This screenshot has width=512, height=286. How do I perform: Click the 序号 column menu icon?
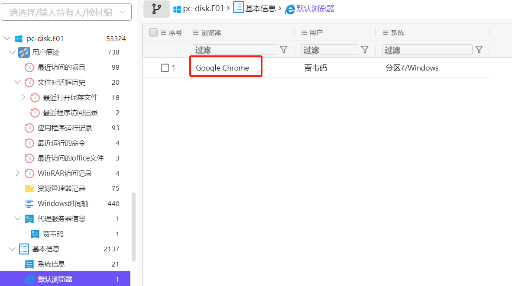coord(163,32)
